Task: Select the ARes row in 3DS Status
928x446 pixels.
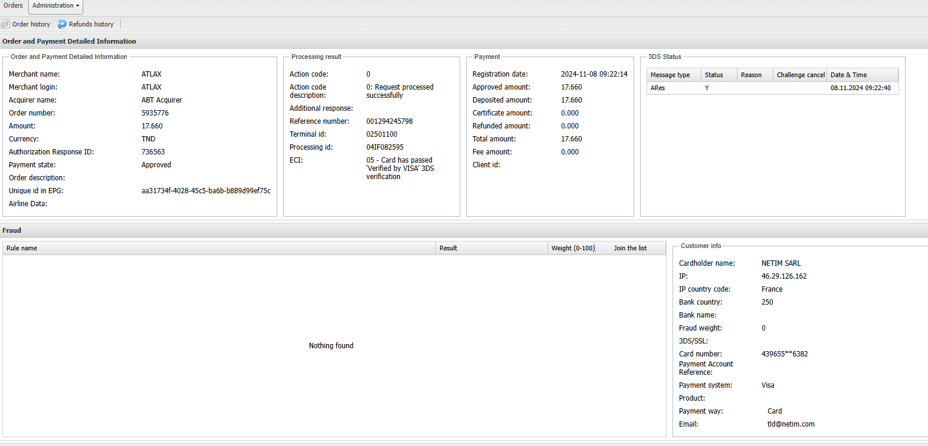Action: pos(658,88)
